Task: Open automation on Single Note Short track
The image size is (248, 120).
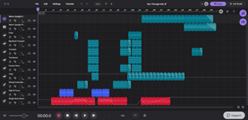Action: (x=15, y=103)
